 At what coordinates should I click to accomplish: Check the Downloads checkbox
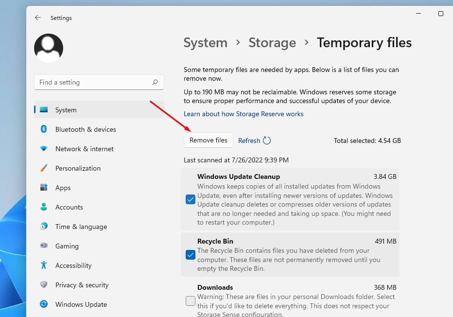(191, 301)
